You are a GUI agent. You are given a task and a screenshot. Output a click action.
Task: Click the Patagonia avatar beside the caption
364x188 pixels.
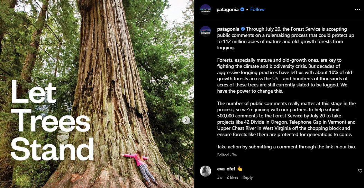(x=206, y=31)
